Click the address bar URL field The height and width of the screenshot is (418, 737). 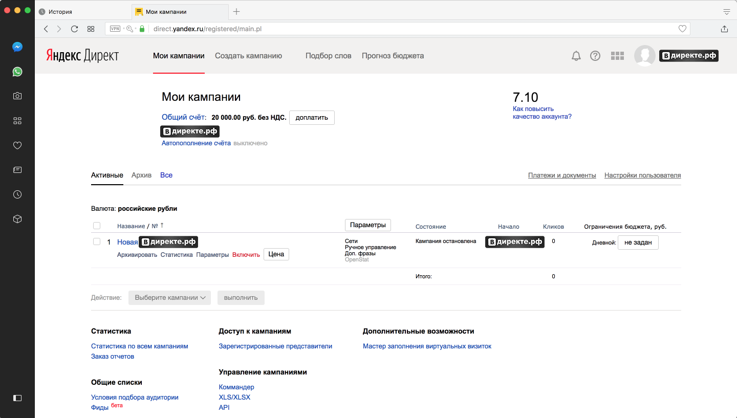coord(397,29)
